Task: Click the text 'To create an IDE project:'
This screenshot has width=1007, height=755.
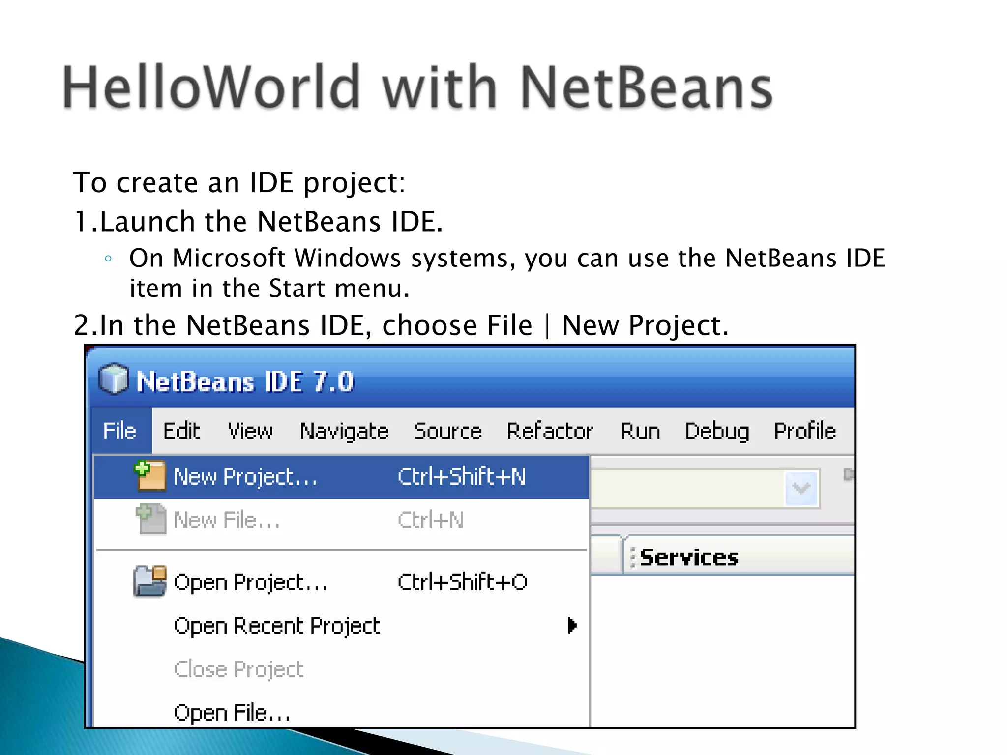Action: point(239,183)
